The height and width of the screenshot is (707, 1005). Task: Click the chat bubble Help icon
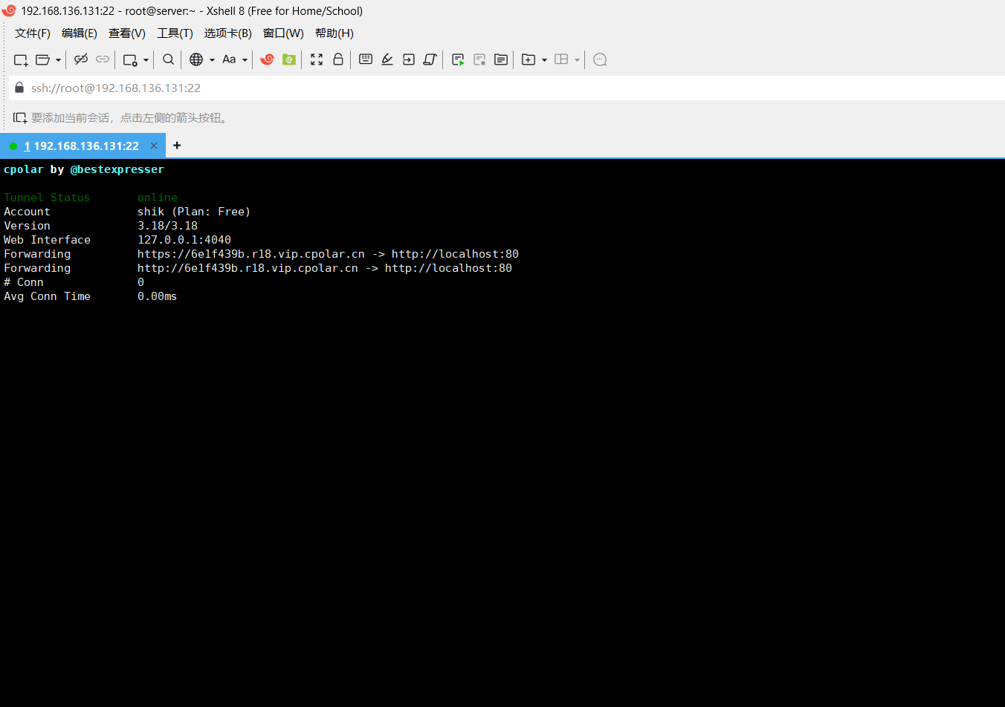[601, 59]
